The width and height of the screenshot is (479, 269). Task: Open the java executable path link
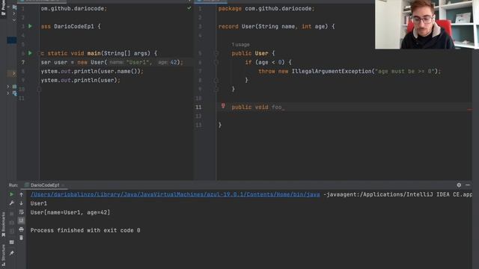[x=175, y=194]
